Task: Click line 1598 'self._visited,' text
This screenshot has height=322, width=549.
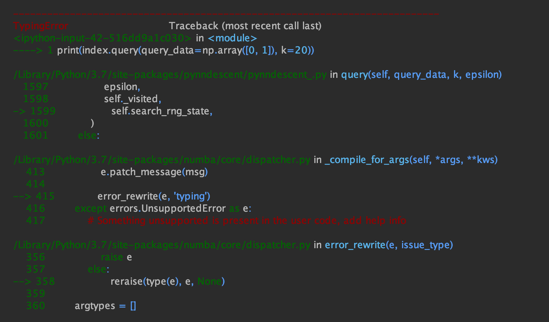Action: pyautogui.click(x=133, y=99)
